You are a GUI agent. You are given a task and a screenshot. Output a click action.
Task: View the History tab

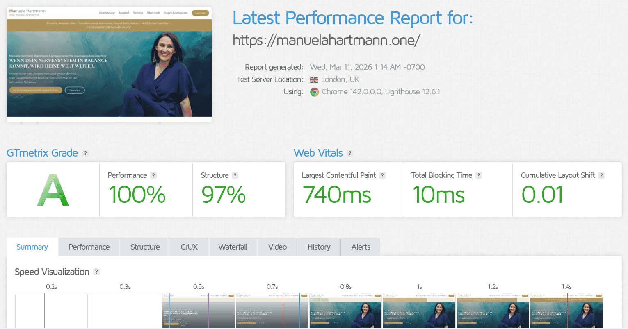tap(319, 247)
